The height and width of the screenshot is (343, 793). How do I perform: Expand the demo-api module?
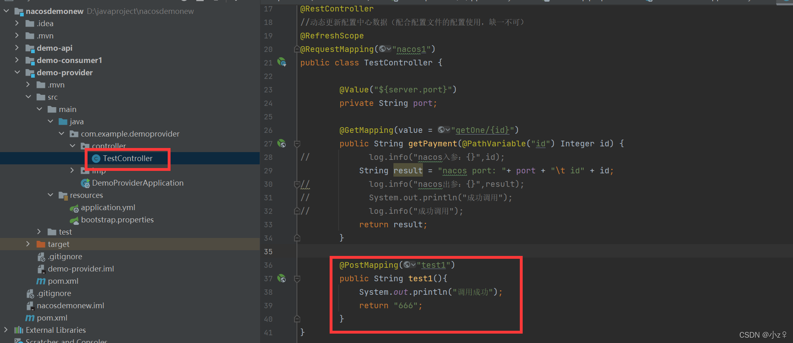(17, 48)
